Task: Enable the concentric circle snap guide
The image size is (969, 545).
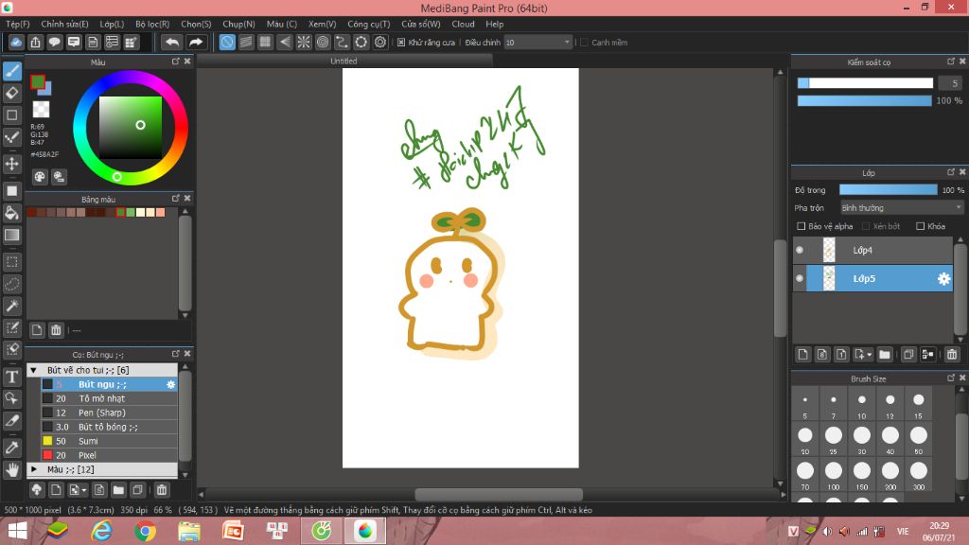Action: click(x=323, y=42)
